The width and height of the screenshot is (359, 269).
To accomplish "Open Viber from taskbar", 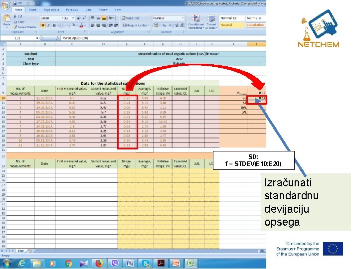I will tap(115, 264).
